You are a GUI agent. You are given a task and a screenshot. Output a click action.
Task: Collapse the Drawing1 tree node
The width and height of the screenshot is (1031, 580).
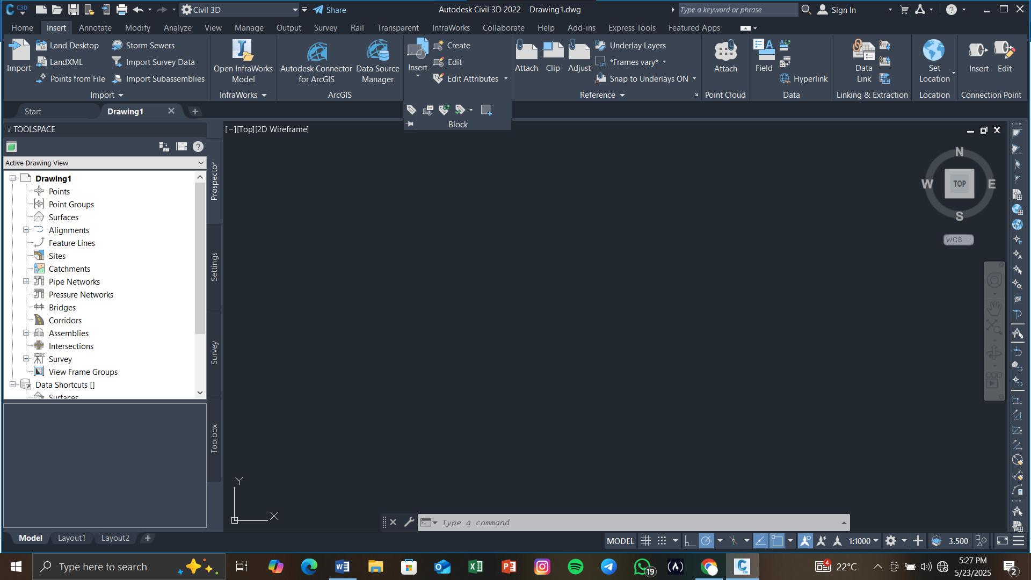pyautogui.click(x=12, y=178)
